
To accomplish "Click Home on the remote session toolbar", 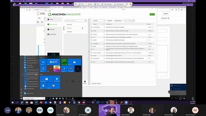I will coord(81,4).
